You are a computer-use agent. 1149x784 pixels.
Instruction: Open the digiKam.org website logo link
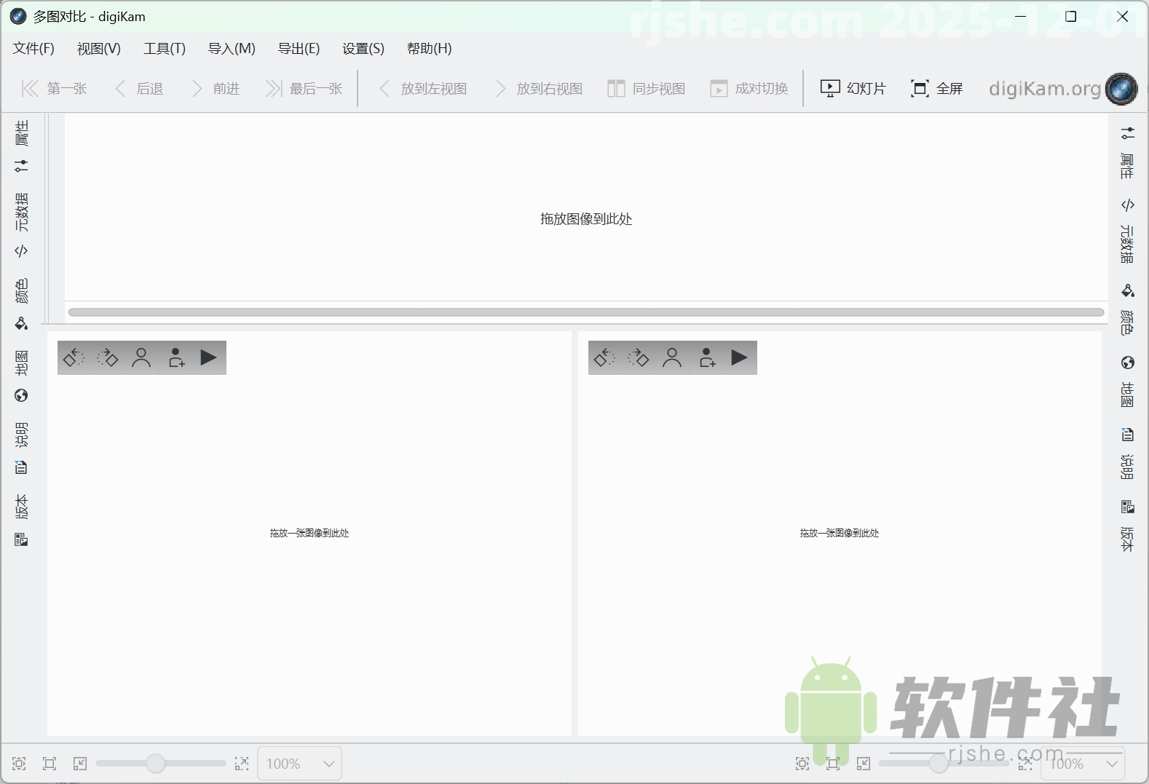(x=1062, y=89)
